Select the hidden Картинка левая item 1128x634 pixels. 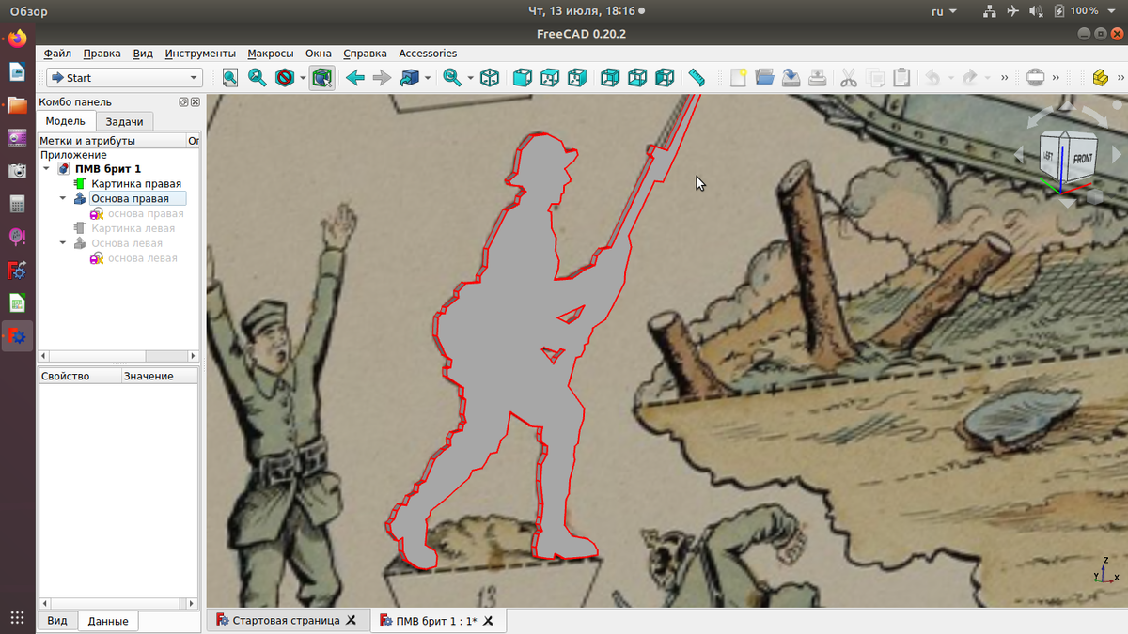[x=133, y=228]
